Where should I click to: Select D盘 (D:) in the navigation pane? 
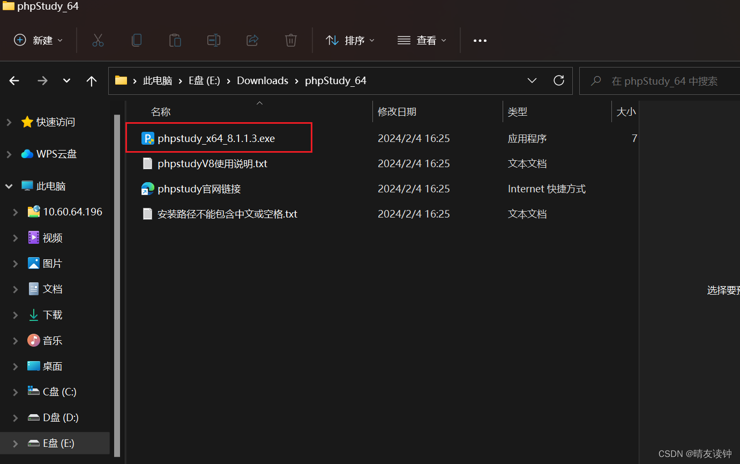point(61,417)
